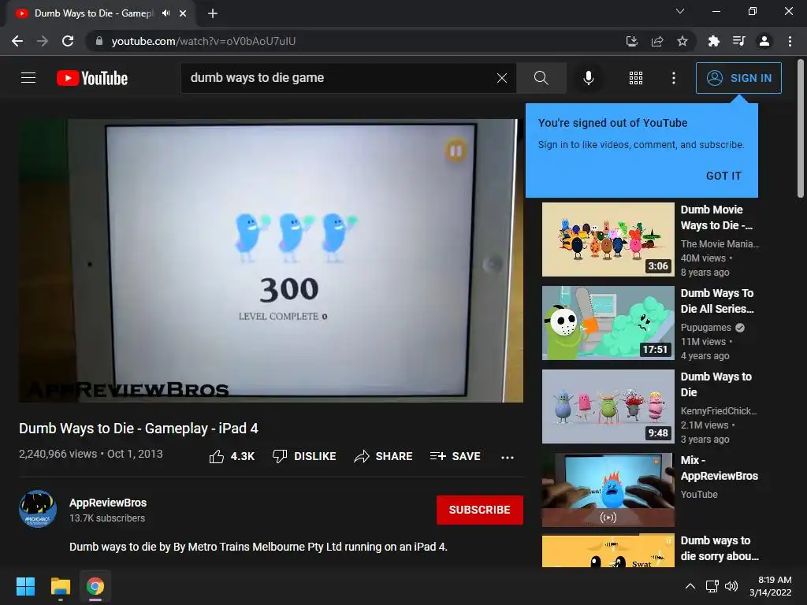Reload the YouTube page
The image size is (807, 605).
point(68,41)
